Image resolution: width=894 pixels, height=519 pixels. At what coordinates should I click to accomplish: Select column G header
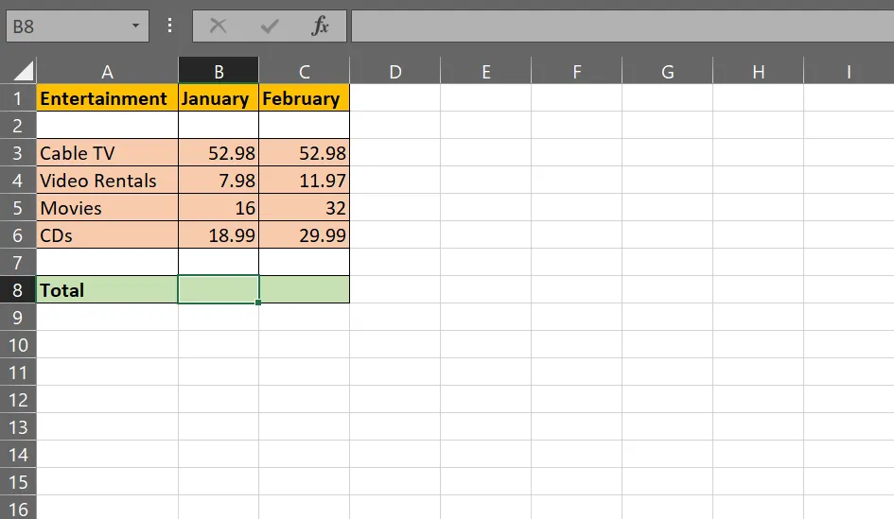point(667,71)
